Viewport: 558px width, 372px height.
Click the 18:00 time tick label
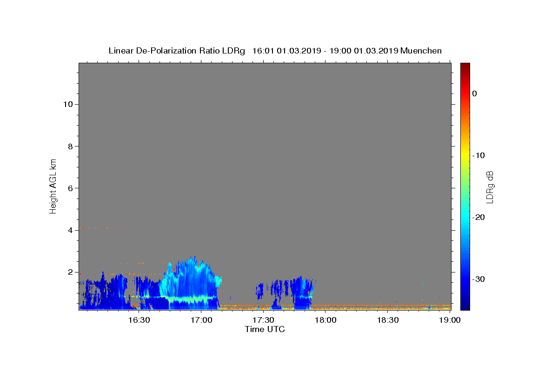pos(325,320)
